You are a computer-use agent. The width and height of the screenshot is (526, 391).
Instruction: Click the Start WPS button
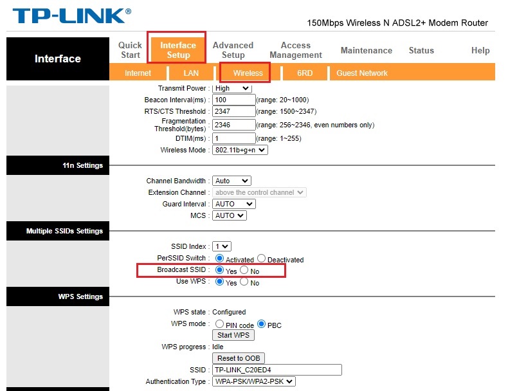(x=233, y=335)
